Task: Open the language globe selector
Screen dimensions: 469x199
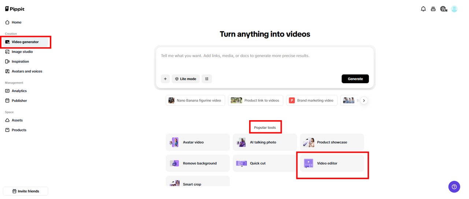Action: 444,9
